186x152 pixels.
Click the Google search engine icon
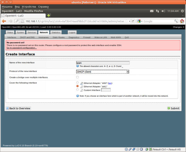click(139, 21)
